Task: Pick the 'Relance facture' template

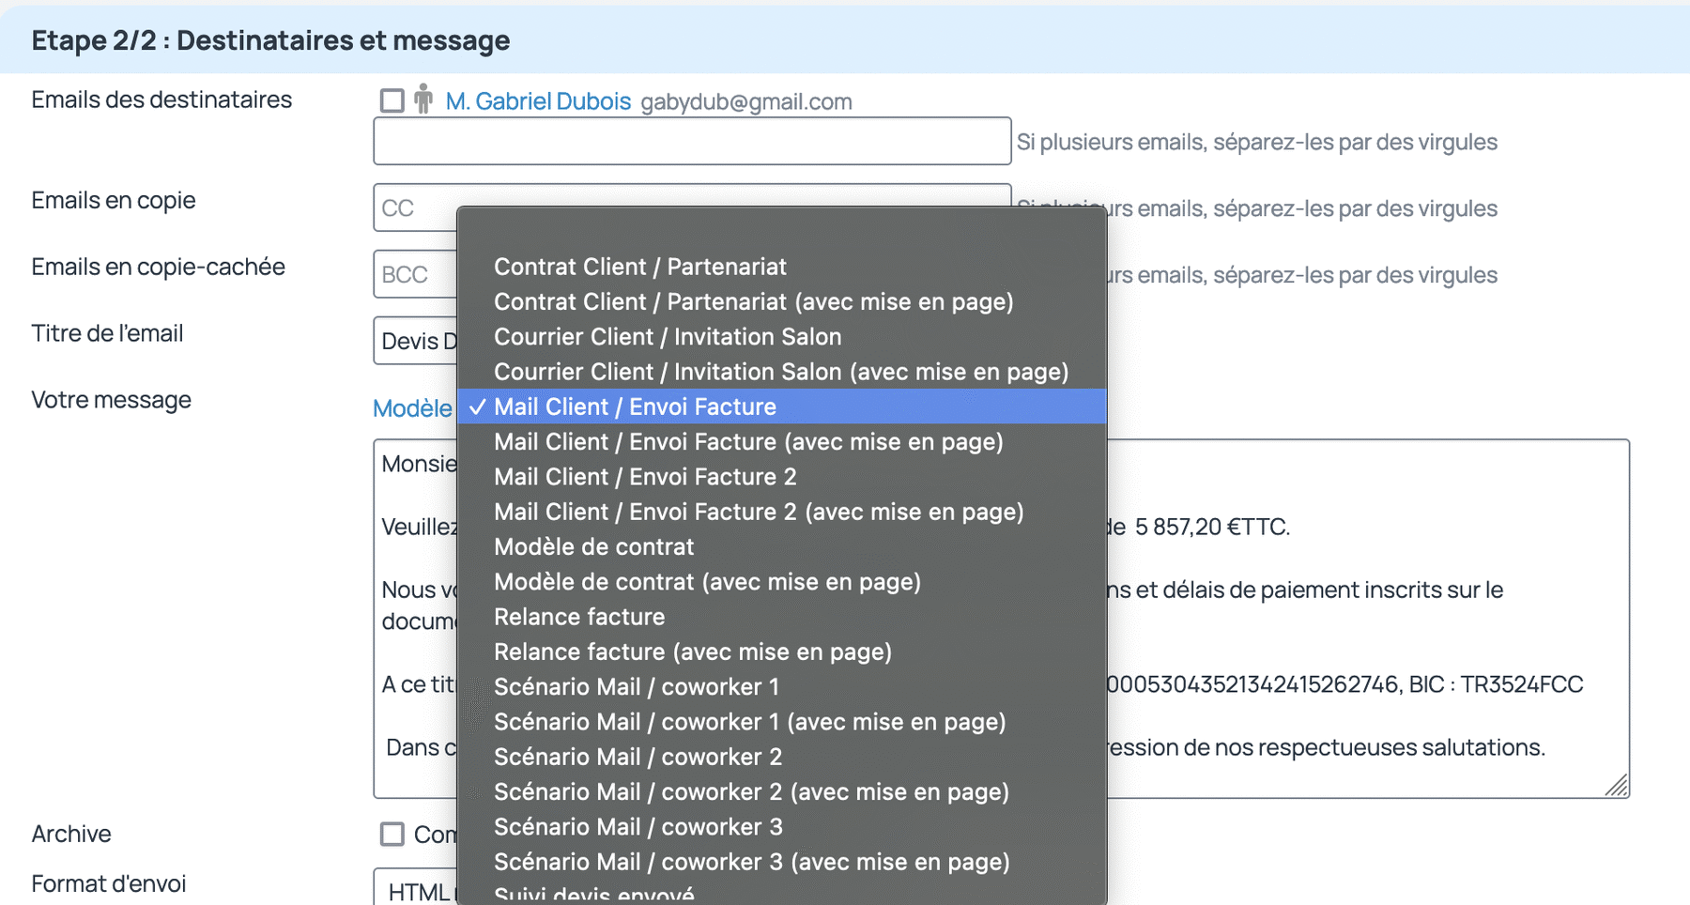Action: point(781,617)
